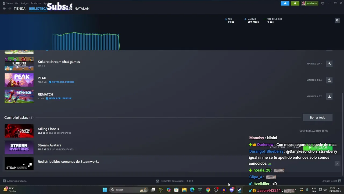Image resolution: width=344 pixels, height=194 pixels.
Task: Open the Windows Start menu
Action: (x=105, y=190)
